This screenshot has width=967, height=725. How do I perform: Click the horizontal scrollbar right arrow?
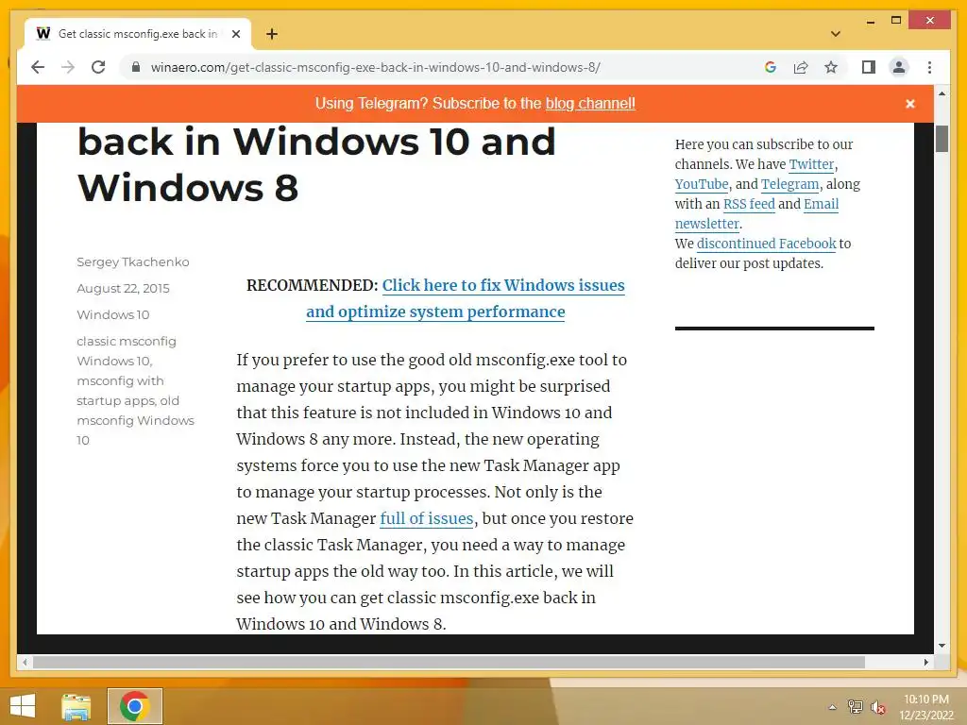click(x=925, y=662)
